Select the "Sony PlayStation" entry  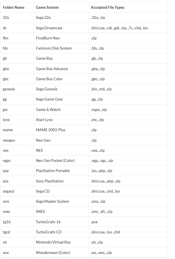coord(50,181)
